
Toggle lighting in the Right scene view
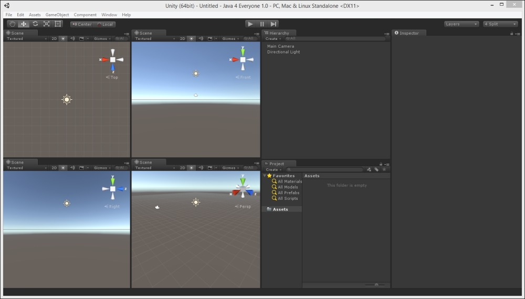[64, 168]
